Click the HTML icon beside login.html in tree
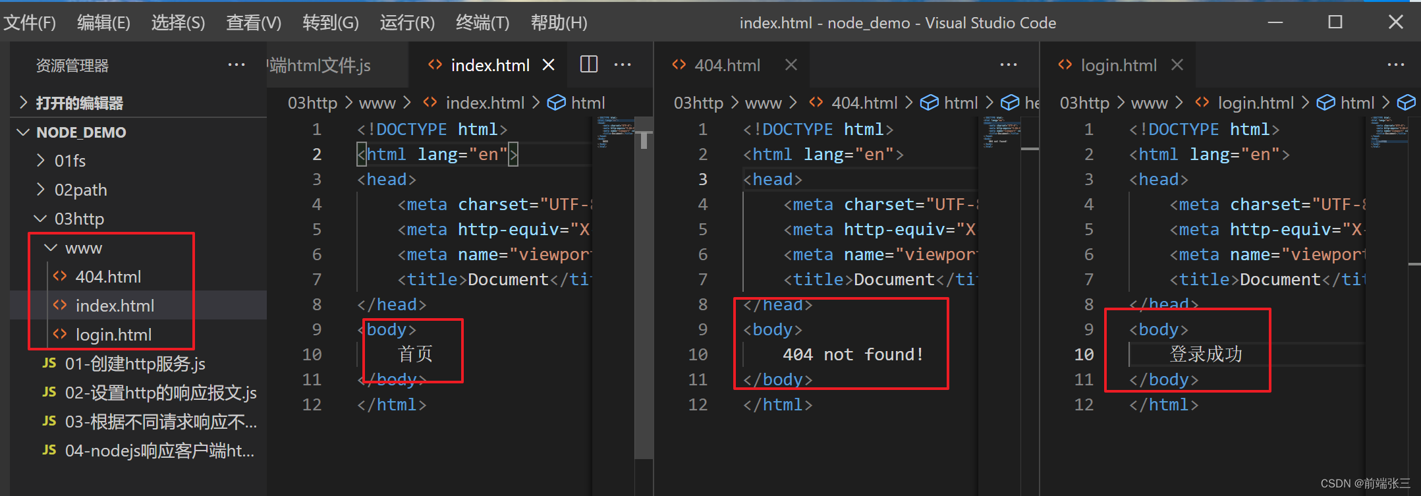Viewport: 1421px width, 496px height. pyautogui.click(x=60, y=335)
